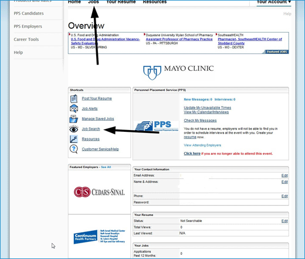Screen dimensions: 305x259
Task: Click the 'Not Searchable' status text
Action: tap(191, 221)
